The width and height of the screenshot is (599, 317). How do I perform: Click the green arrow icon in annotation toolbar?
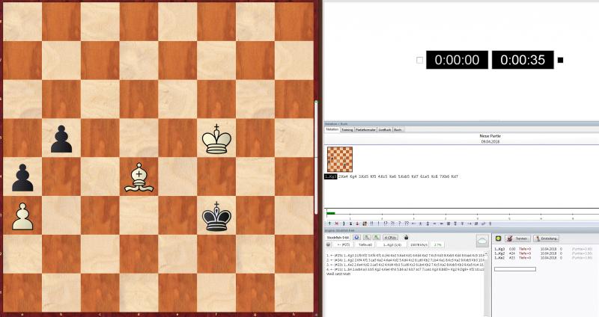pyautogui.click(x=329, y=223)
